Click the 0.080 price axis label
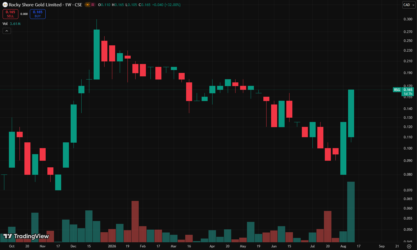The image size is (417, 250). pyautogui.click(x=408, y=175)
